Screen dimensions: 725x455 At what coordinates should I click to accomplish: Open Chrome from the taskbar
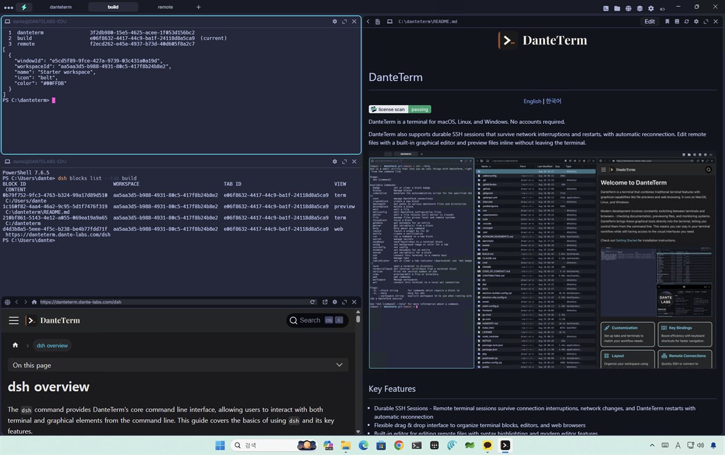coord(399,445)
